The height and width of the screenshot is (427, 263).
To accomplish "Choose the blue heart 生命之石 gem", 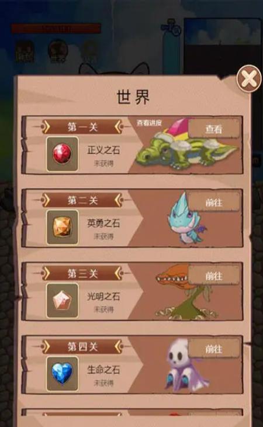I will click(x=63, y=374).
